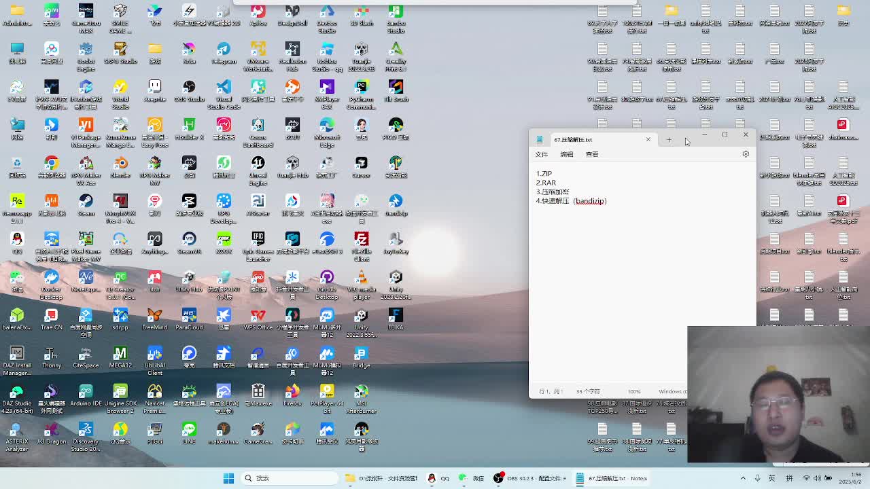Open the 文件 menu in Notepad
870x489 pixels.
[x=541, y=154]
